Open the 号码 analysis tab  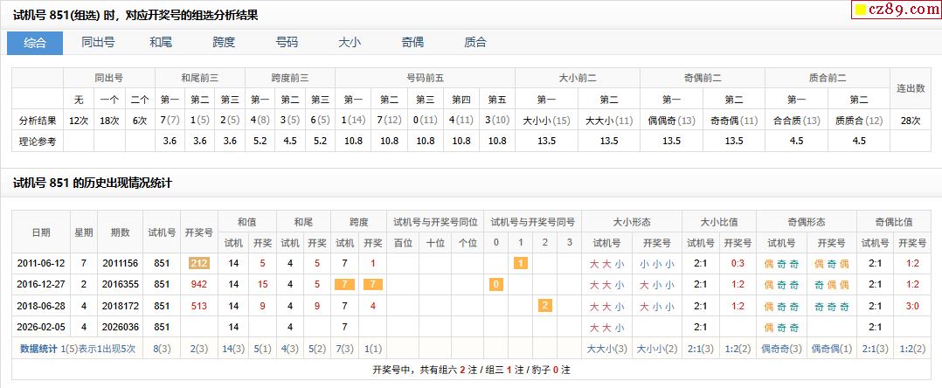(287, 42)
